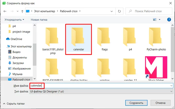Open help via the question mark icon

click(169, 20)
